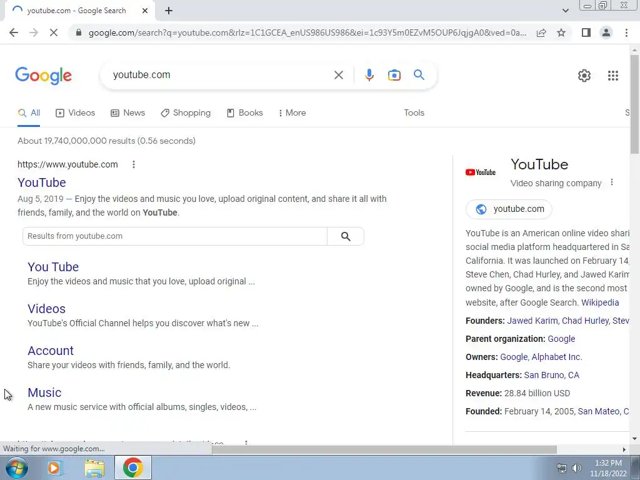Open Chrome side panel
This screenshot has height=480, width=640.
(x=586, y=32)
